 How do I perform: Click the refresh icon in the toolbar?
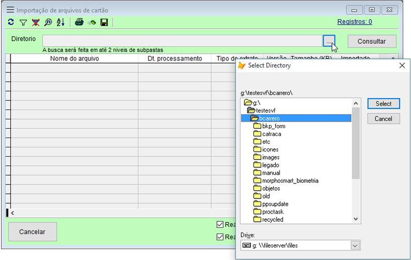pos(11,22)
